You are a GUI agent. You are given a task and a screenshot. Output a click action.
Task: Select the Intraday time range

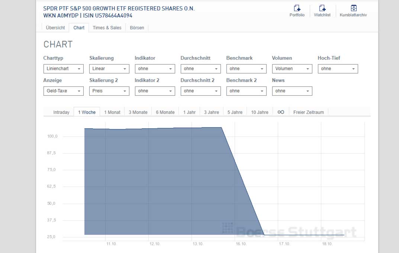pyautogui.click(x=61, y=112)
